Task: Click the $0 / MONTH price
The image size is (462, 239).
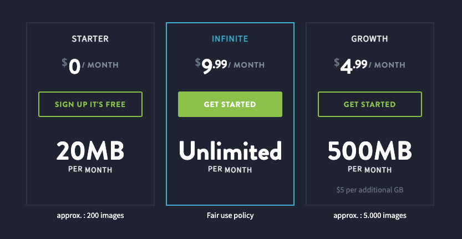Action: (90, 66)
